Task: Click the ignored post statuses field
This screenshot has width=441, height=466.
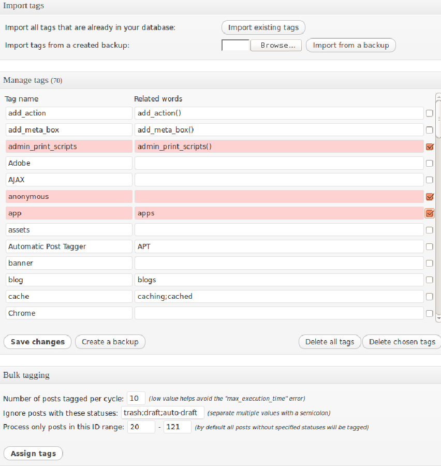Action: click(x=163, y=413)
